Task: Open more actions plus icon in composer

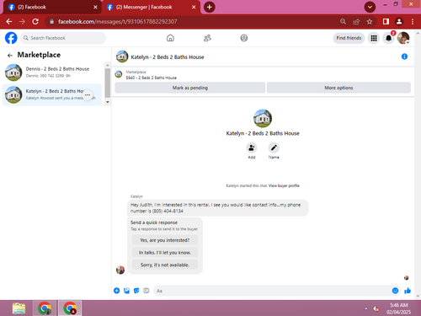Action: point(117,291)
